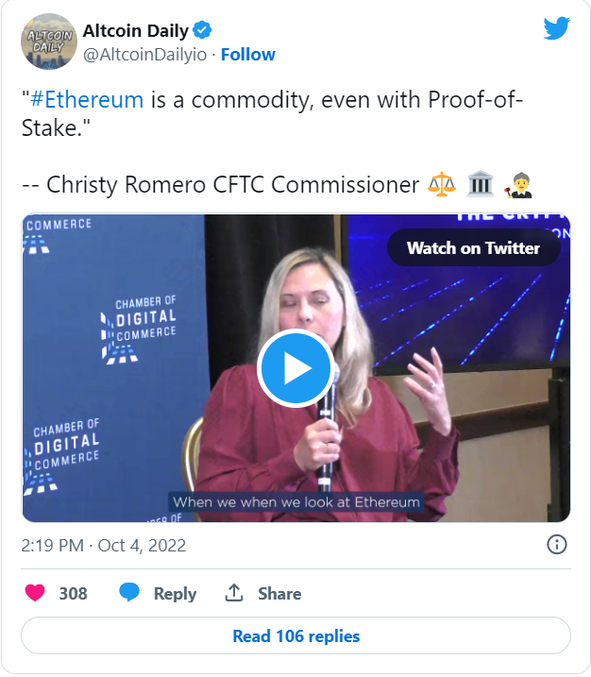Click the Reply text label
This screenshot has height=677, width=591.
pyautogui.click(x=175, y=593)
